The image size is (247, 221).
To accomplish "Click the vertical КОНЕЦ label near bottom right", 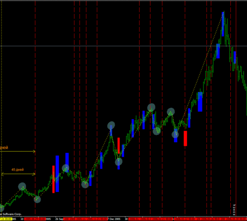I will tap(234, 210).
